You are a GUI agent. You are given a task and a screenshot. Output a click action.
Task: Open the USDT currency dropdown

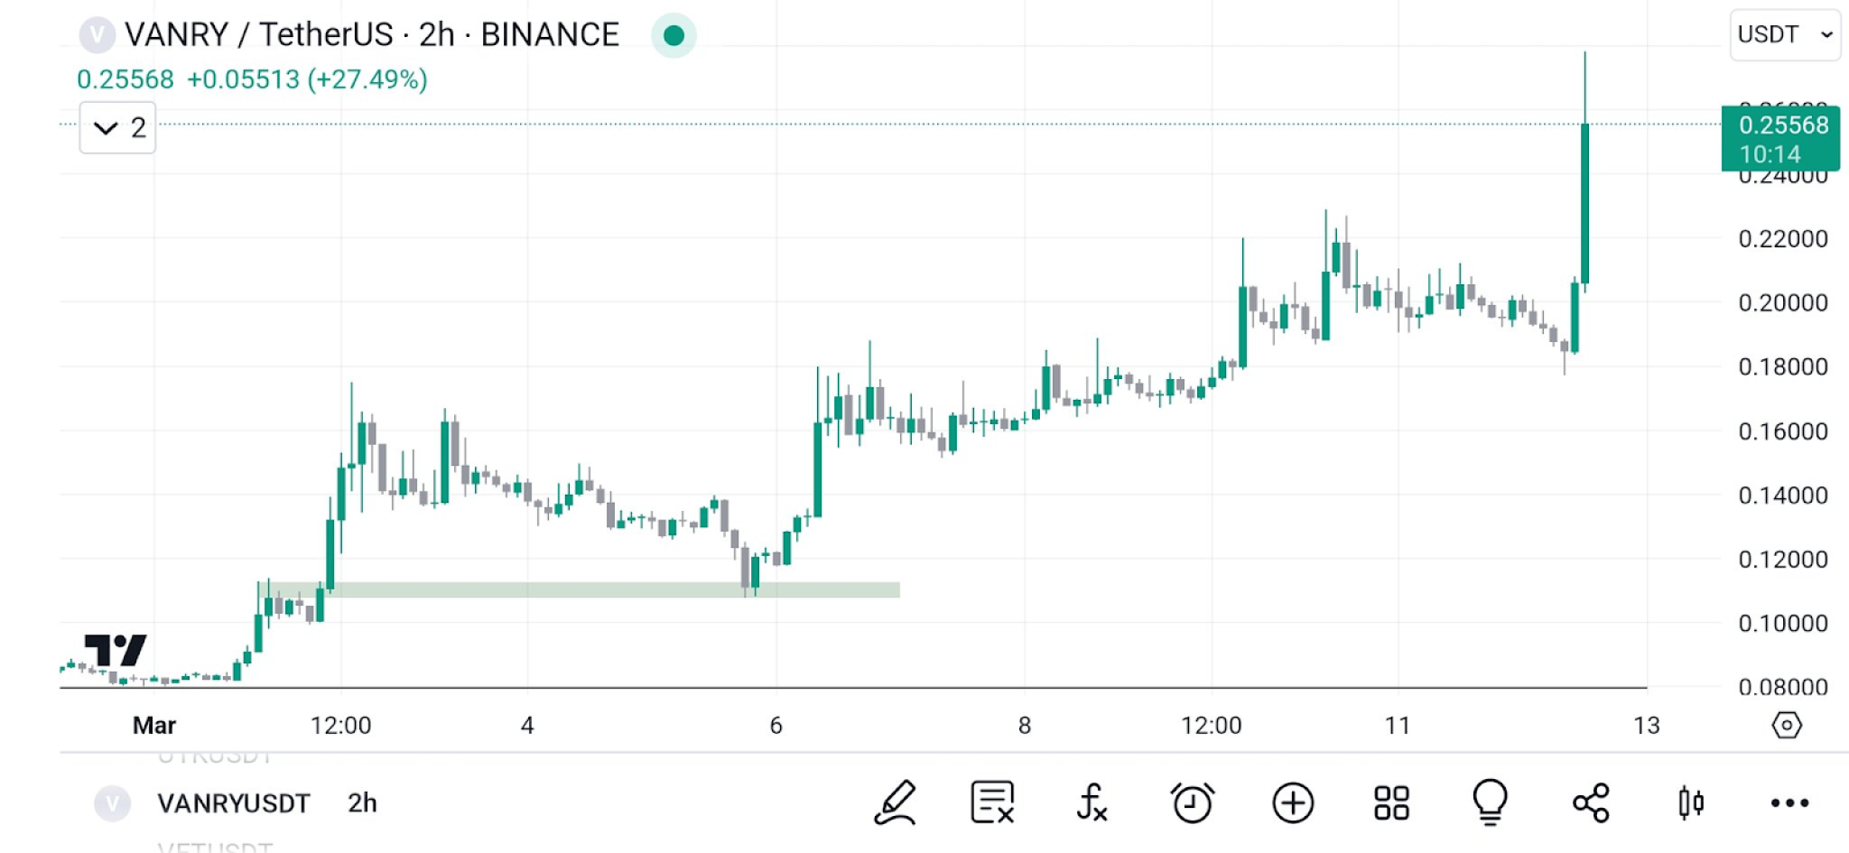[x=1784, y=34]
